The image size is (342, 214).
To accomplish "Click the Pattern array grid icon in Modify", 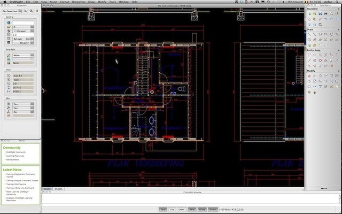I will [x=337, y=76].
